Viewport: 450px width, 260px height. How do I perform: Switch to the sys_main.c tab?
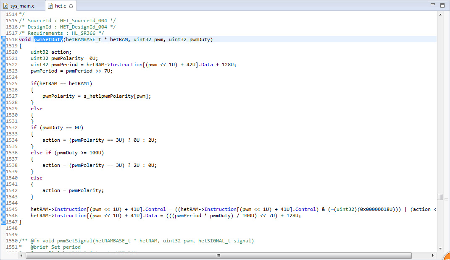22,6
